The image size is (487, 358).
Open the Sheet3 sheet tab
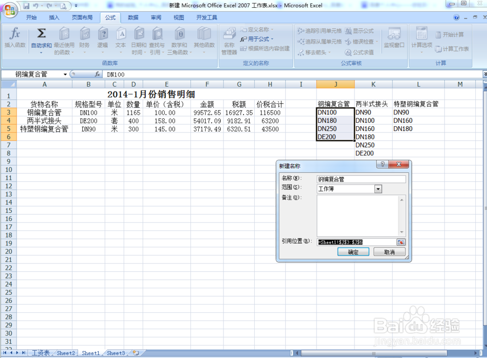(x=116, y=353)
